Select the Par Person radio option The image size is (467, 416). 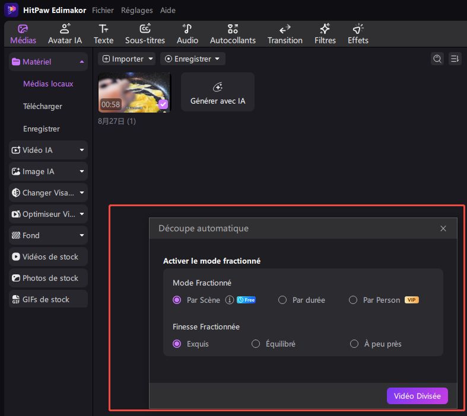point(353,300)
